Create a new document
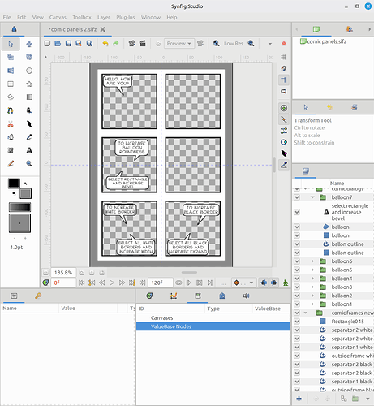 point(47,43)
